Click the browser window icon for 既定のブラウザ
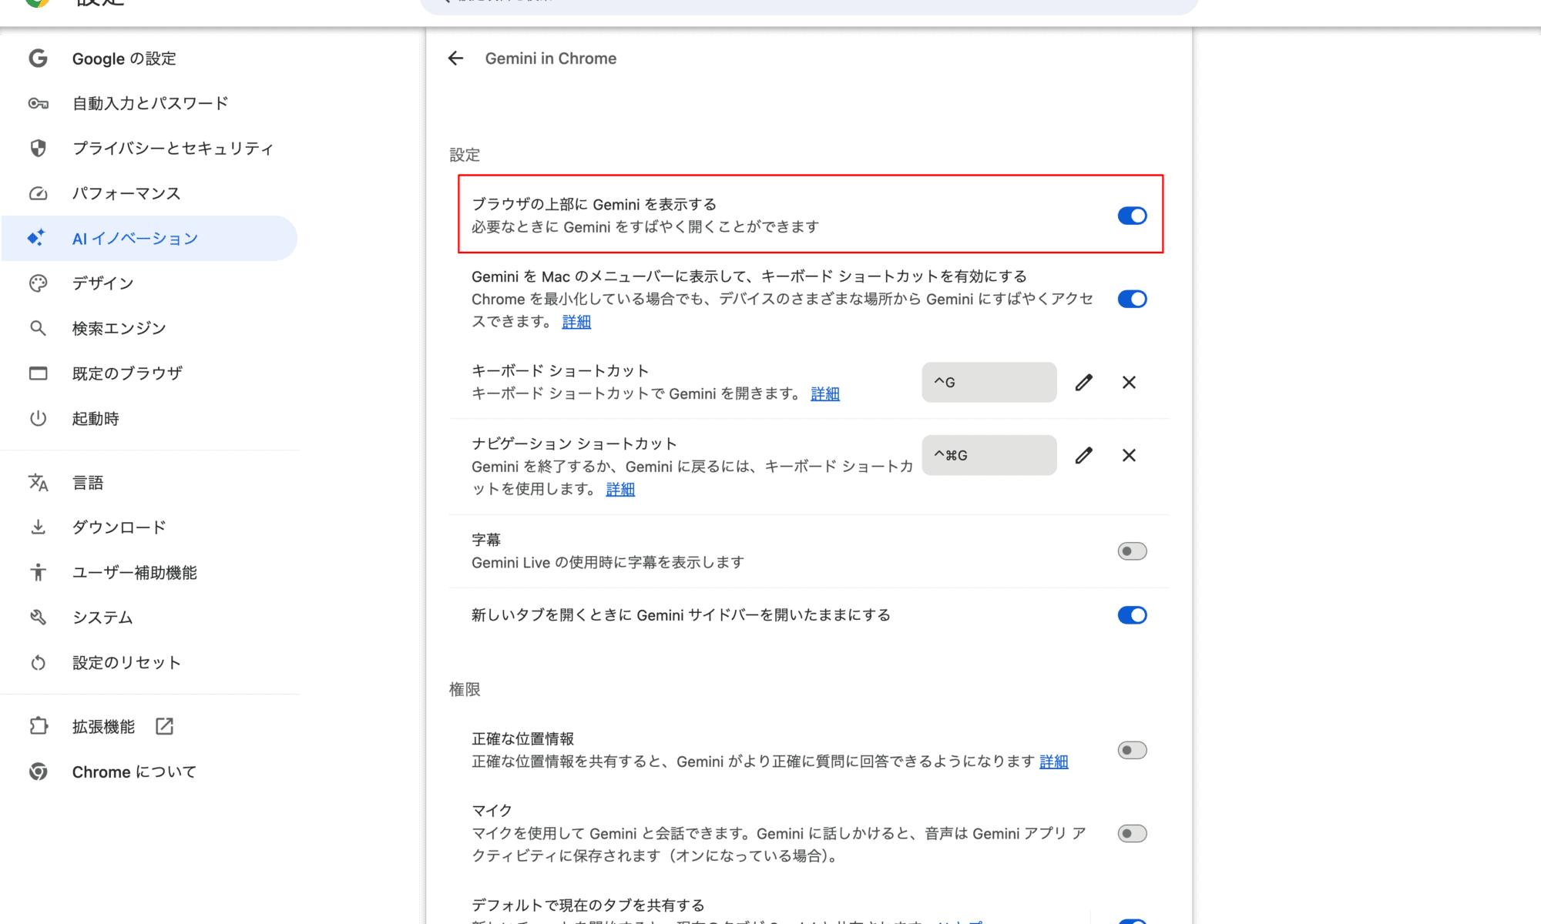This screenshot has width=1541, height=924. click(38, 373)
